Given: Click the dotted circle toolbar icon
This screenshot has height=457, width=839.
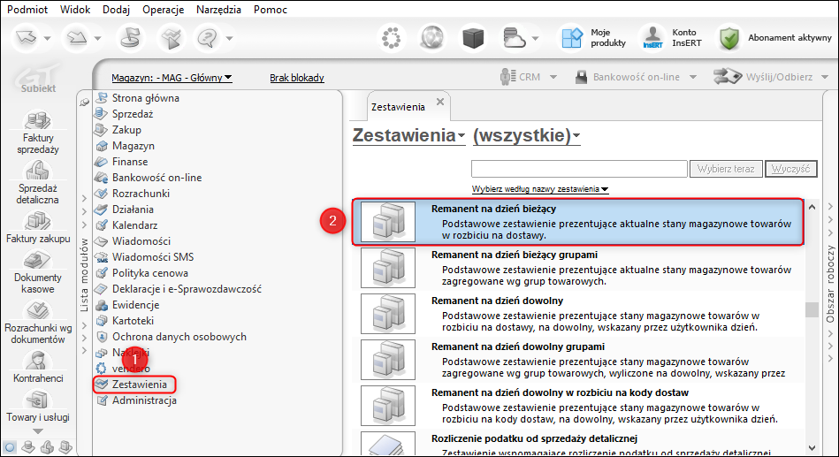Looking at the screenshot, I should point(391,38).
